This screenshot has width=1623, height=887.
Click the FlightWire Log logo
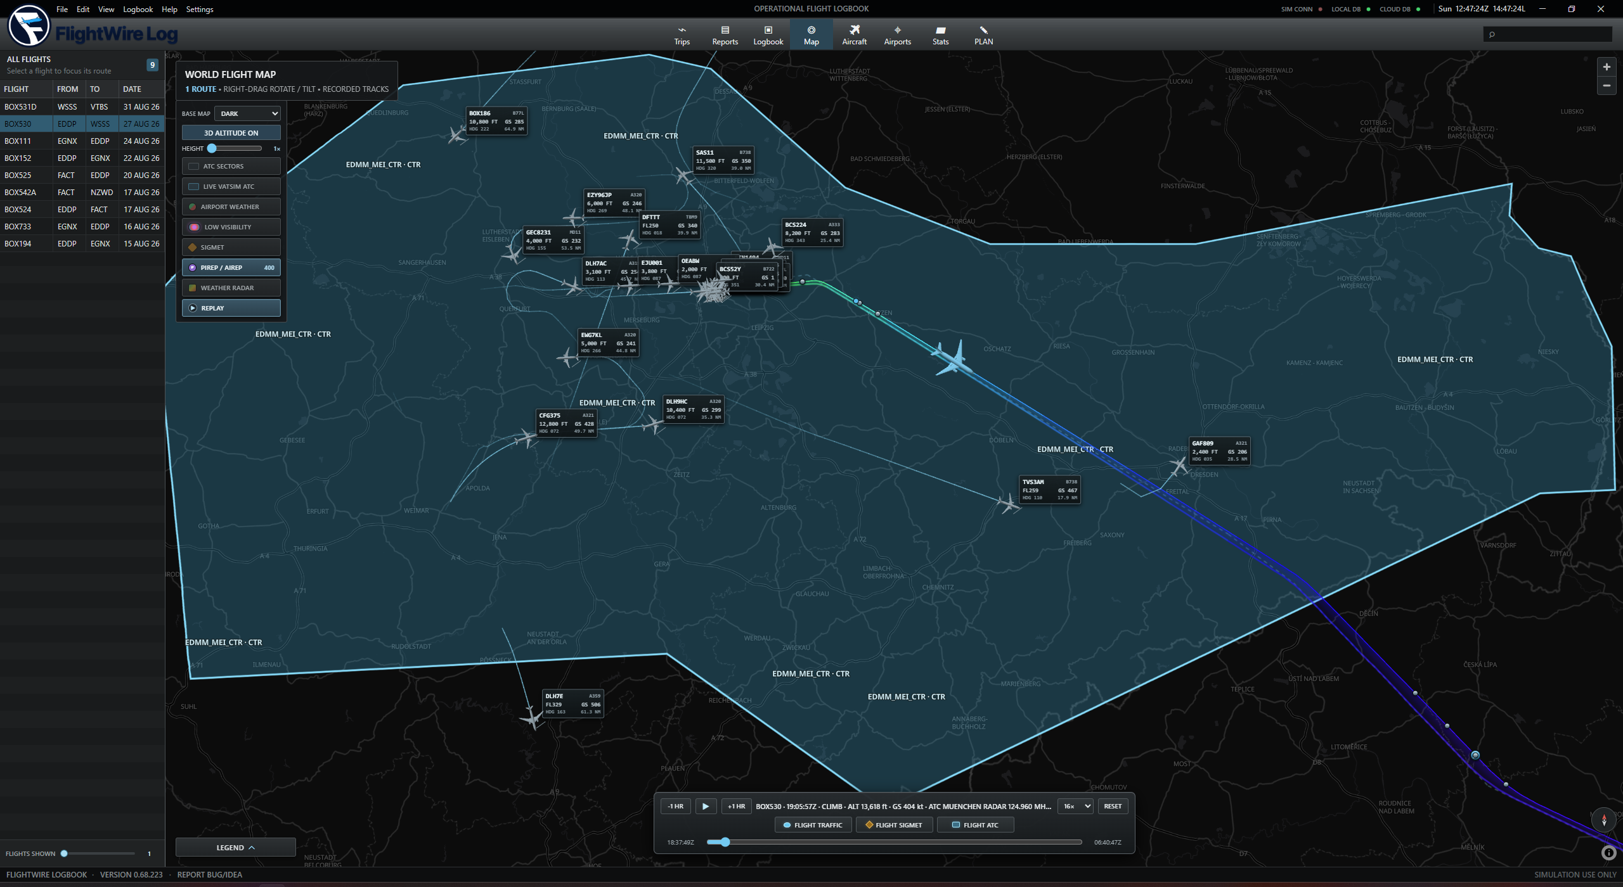pos(93,27)
